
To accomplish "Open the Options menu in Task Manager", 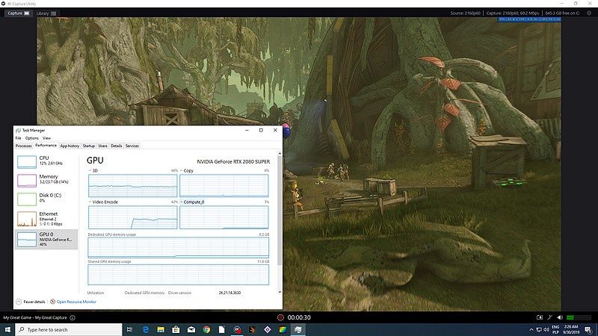I will tap(32, 138).
